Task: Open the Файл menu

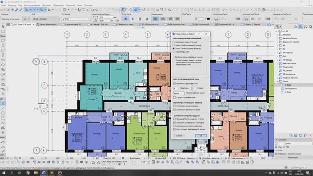Action: click(x=3, y=5)
